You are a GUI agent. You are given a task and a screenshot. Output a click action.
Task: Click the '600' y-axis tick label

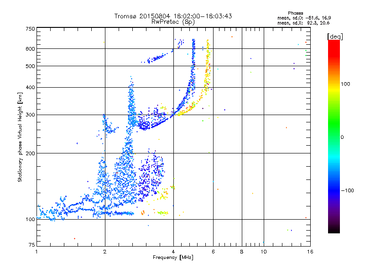(x=31, y=49)
